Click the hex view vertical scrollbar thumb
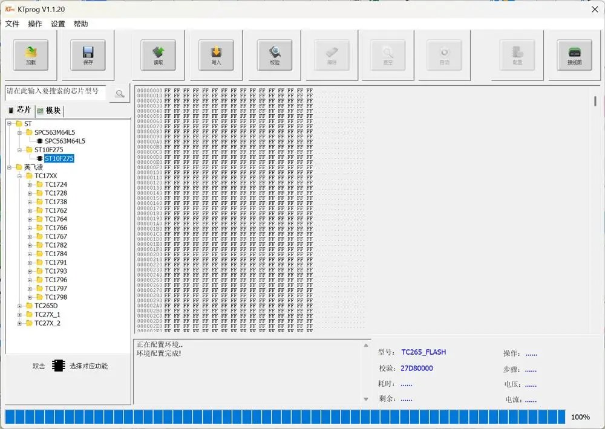This screenshot has height=429, width=605. point(595,101)
